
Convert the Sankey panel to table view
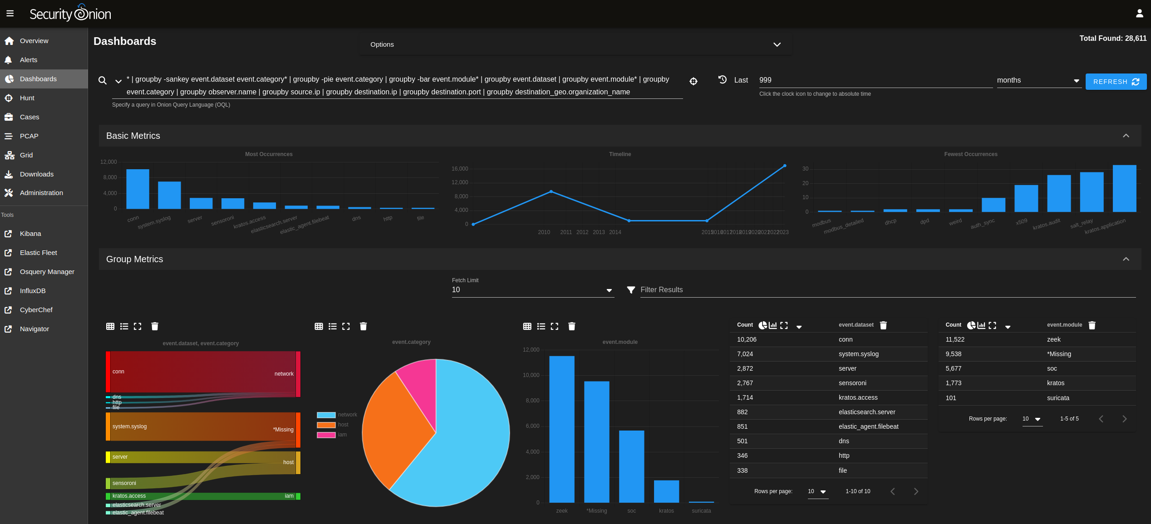110,326
